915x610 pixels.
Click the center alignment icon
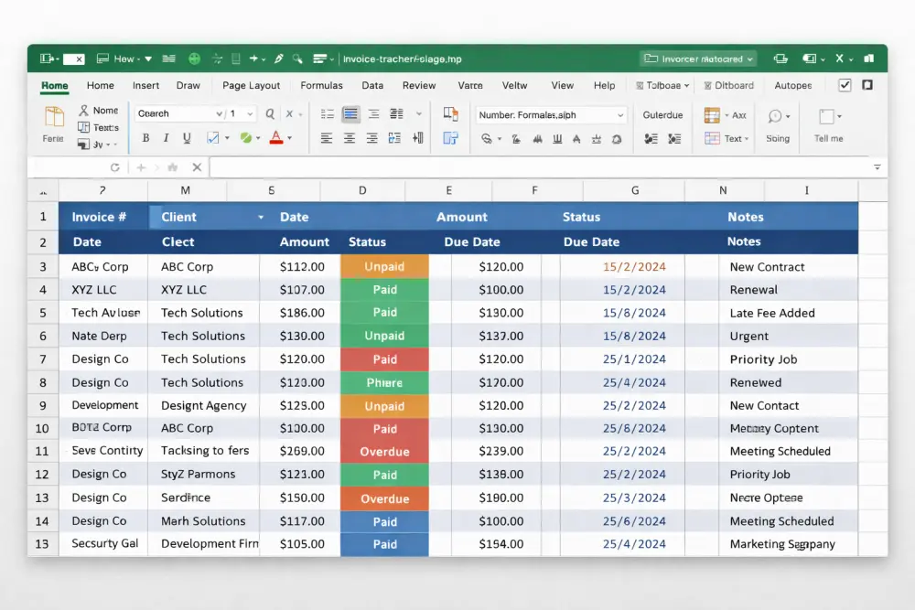pyautogui.click(x=350, y=136)
